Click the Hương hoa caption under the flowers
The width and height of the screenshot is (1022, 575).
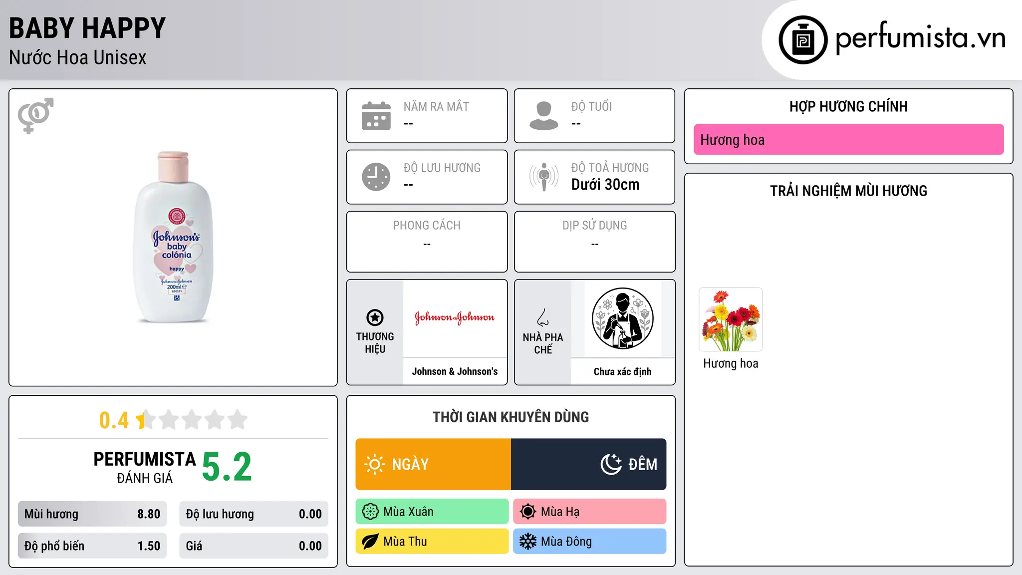[731, 364]
